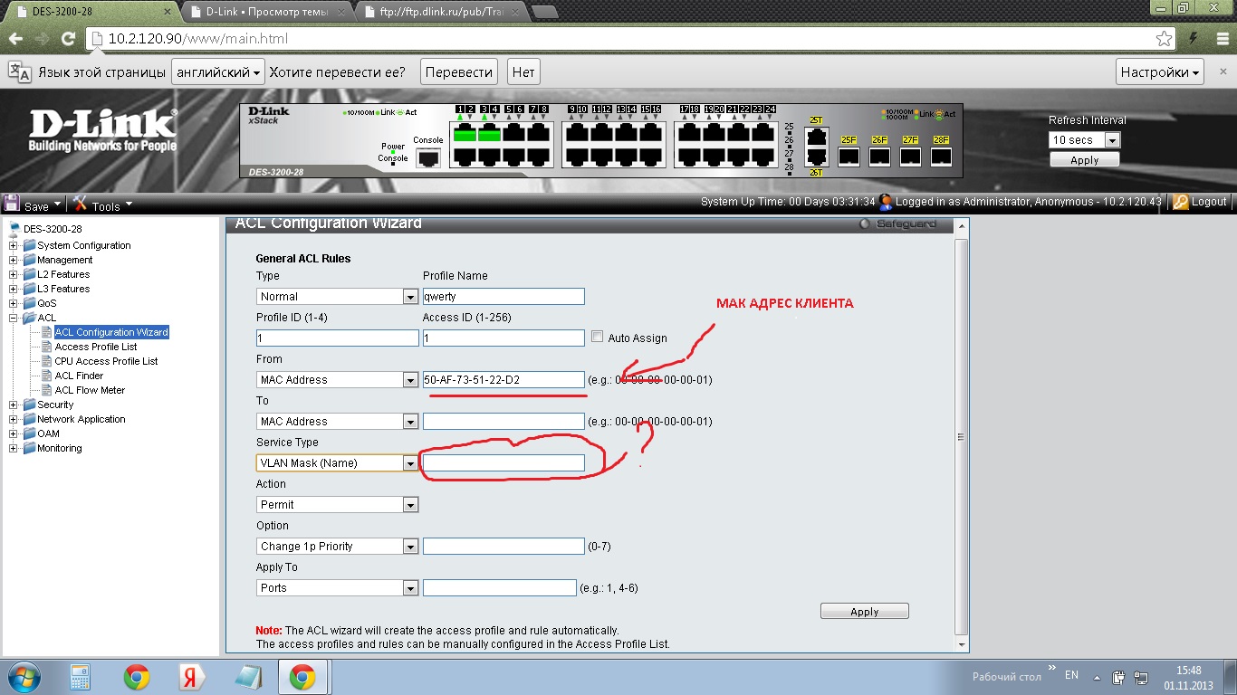Click the Logout link

(x=1200, y=202)
